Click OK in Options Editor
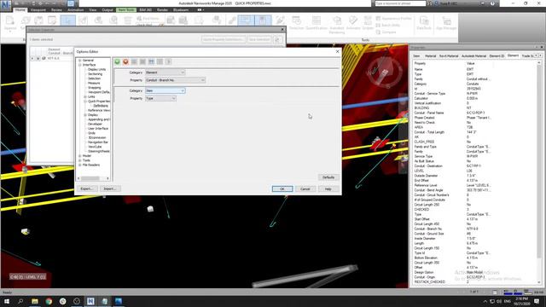This screenshot has height=307, width=546. [x=282, y=188]
